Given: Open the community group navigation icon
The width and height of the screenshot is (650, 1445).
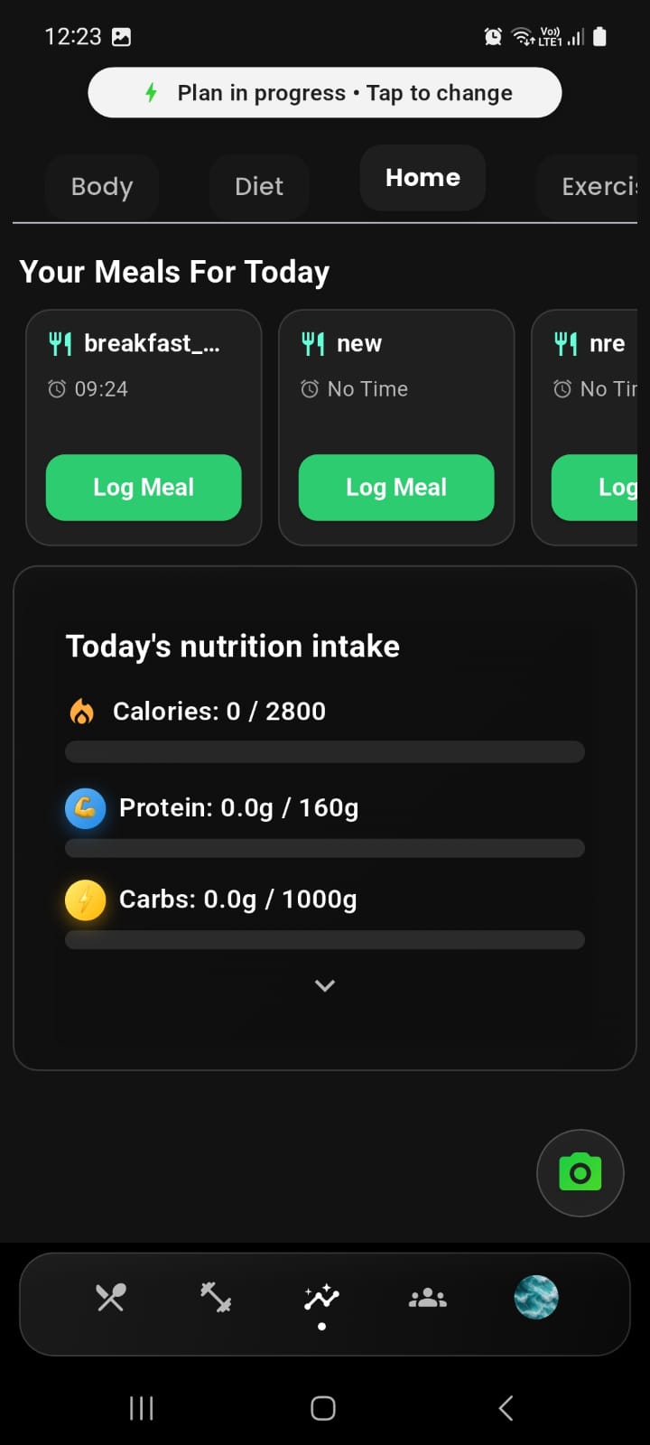Looking at the screenshot, I should click(x=428, y=1299).
